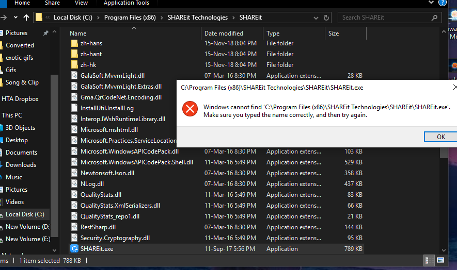
Task: Sort by Date modified column
Action: 224,33
